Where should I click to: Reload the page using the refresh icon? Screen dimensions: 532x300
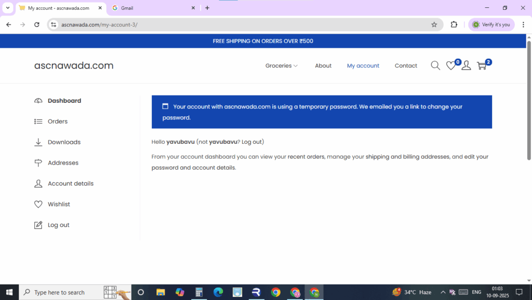tap(36, 24)
